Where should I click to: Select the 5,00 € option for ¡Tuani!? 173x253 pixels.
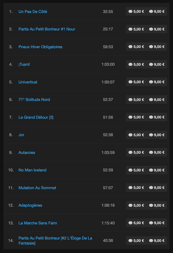tap(136, 64)
